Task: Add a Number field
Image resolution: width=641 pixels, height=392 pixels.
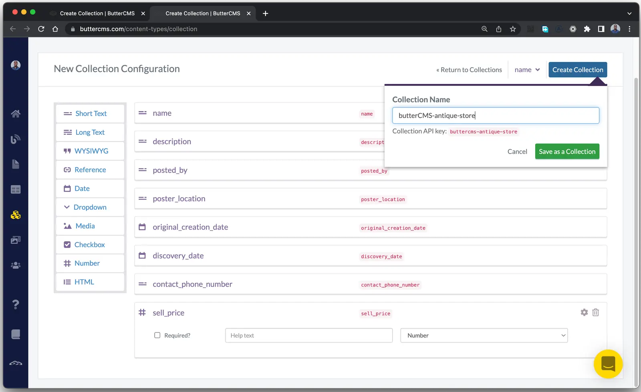Action: (90, 263)
